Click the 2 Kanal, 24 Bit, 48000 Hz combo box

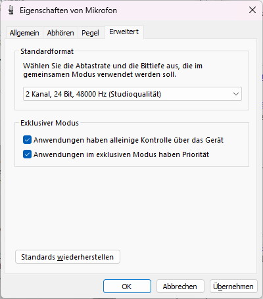(x=132, y=94)
